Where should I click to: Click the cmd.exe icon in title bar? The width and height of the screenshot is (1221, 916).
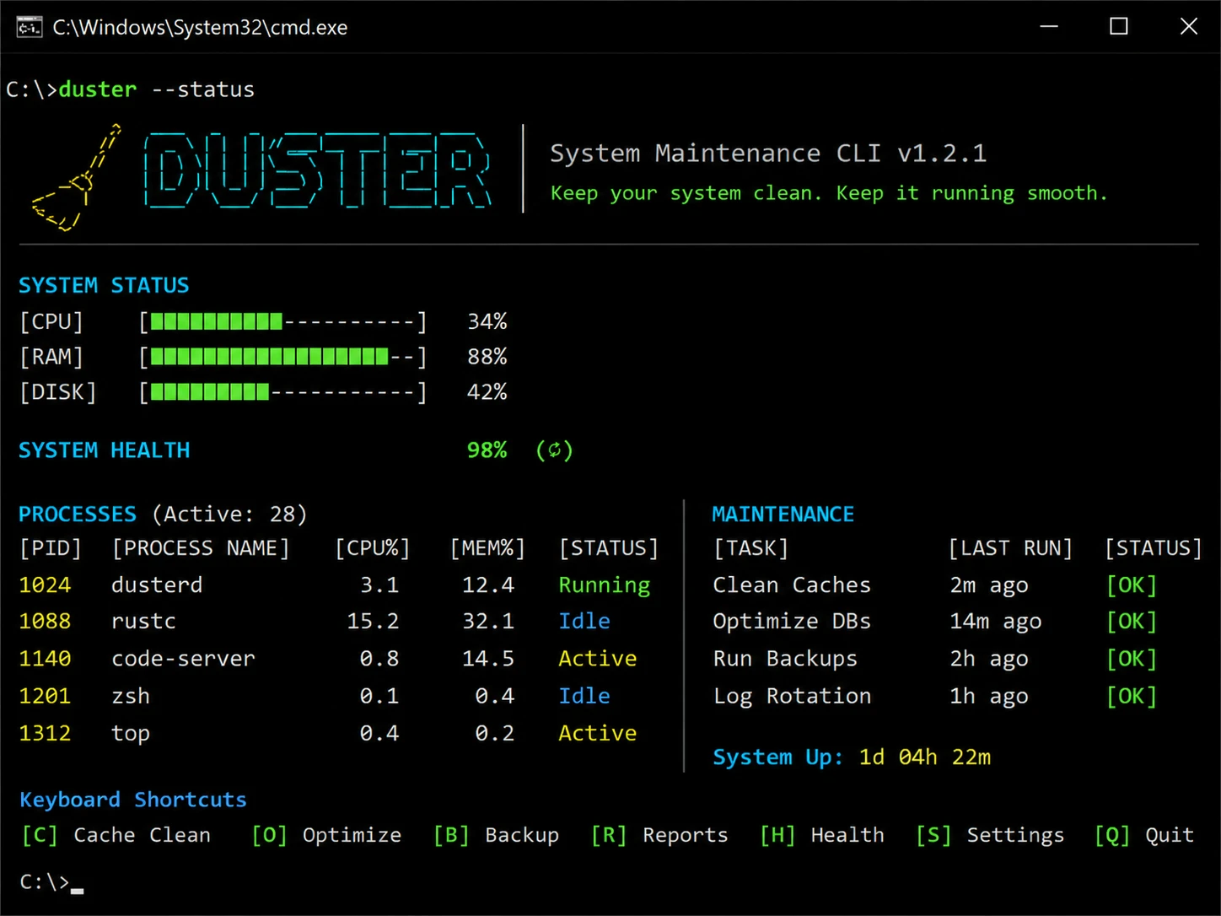(x=29, y=27)
